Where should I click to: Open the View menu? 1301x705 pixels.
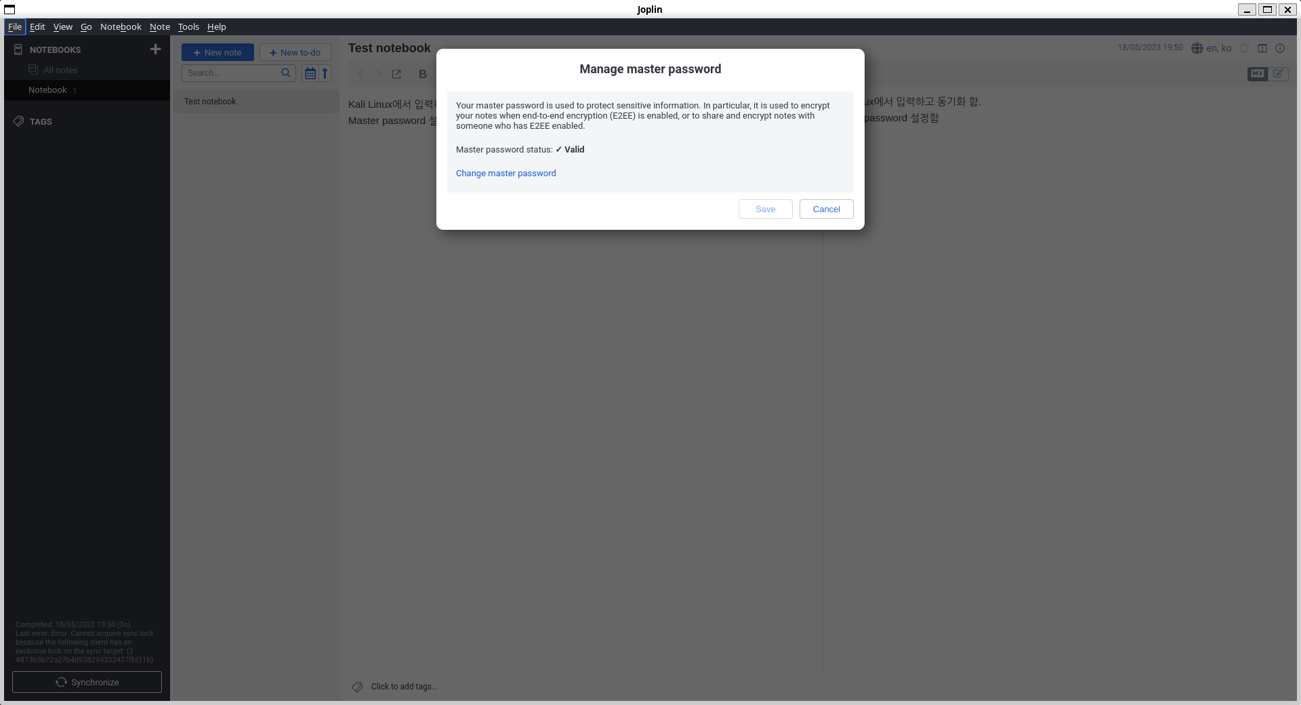point(63,26)
